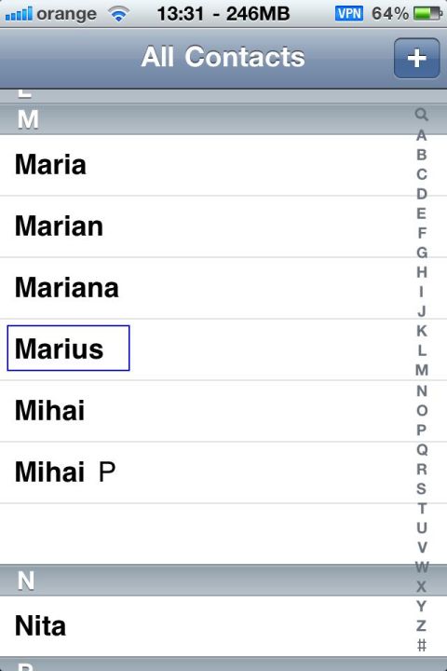Tap the All Contacts title bar

[223, 57]
